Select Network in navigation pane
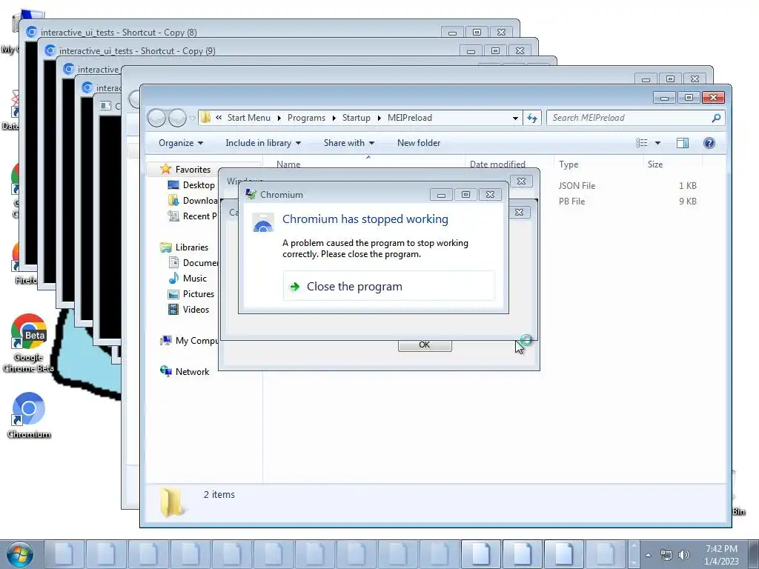The height and width of the screenshot is (569, 759). point(192,372)
